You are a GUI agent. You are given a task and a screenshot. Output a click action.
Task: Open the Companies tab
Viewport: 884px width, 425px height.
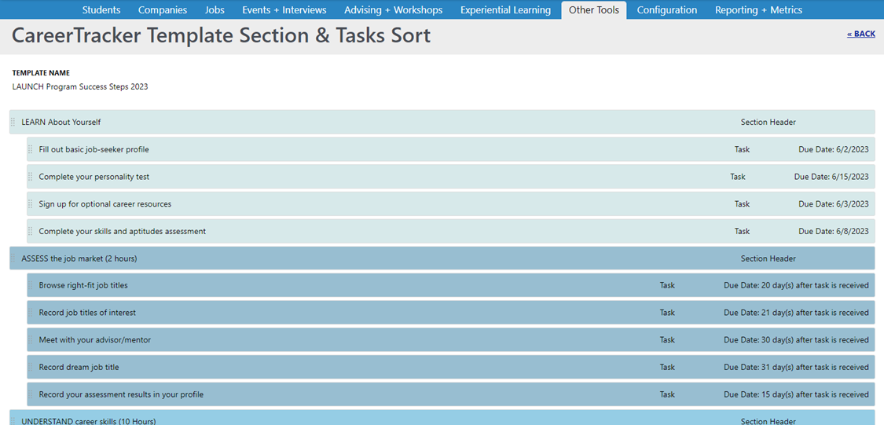click(x=163, y=9)
